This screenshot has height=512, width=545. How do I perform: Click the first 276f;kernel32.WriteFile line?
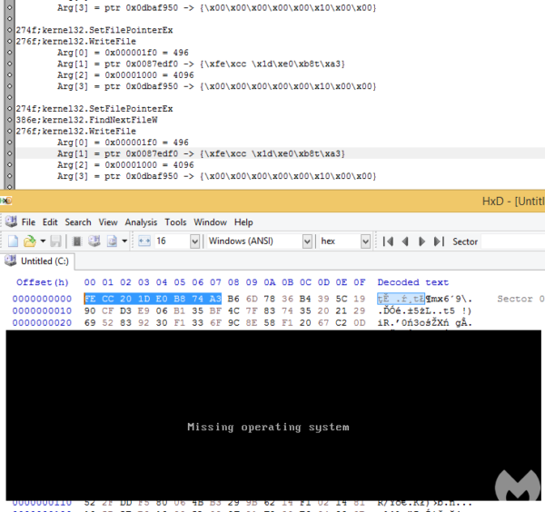click(x=75, y=42)
